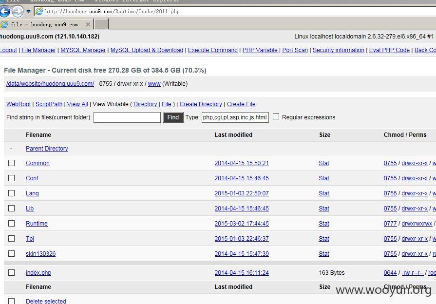Open the Lang folder
The height and width of the screenshot is (304, 436).
pos(32,193)
